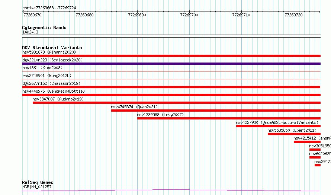Select the red bar for nsv5931678

click(x=171, y=56)
